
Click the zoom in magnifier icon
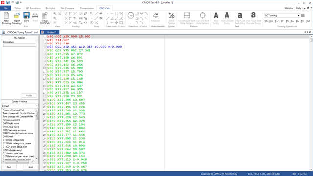tap(55, 14)
